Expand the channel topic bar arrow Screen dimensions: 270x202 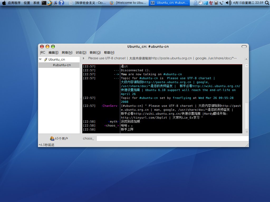coord(84,58)
